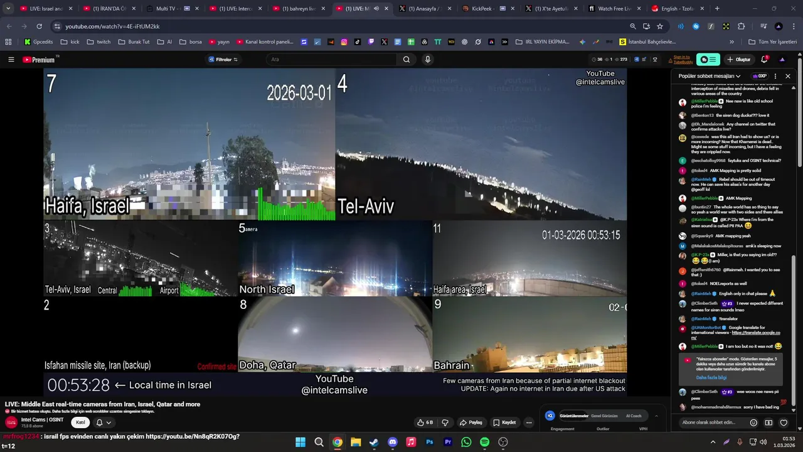This screenshot has height=452, width=803.
Task: Open the browser extensions puzzle icon
Action: (x=741, y=26)
